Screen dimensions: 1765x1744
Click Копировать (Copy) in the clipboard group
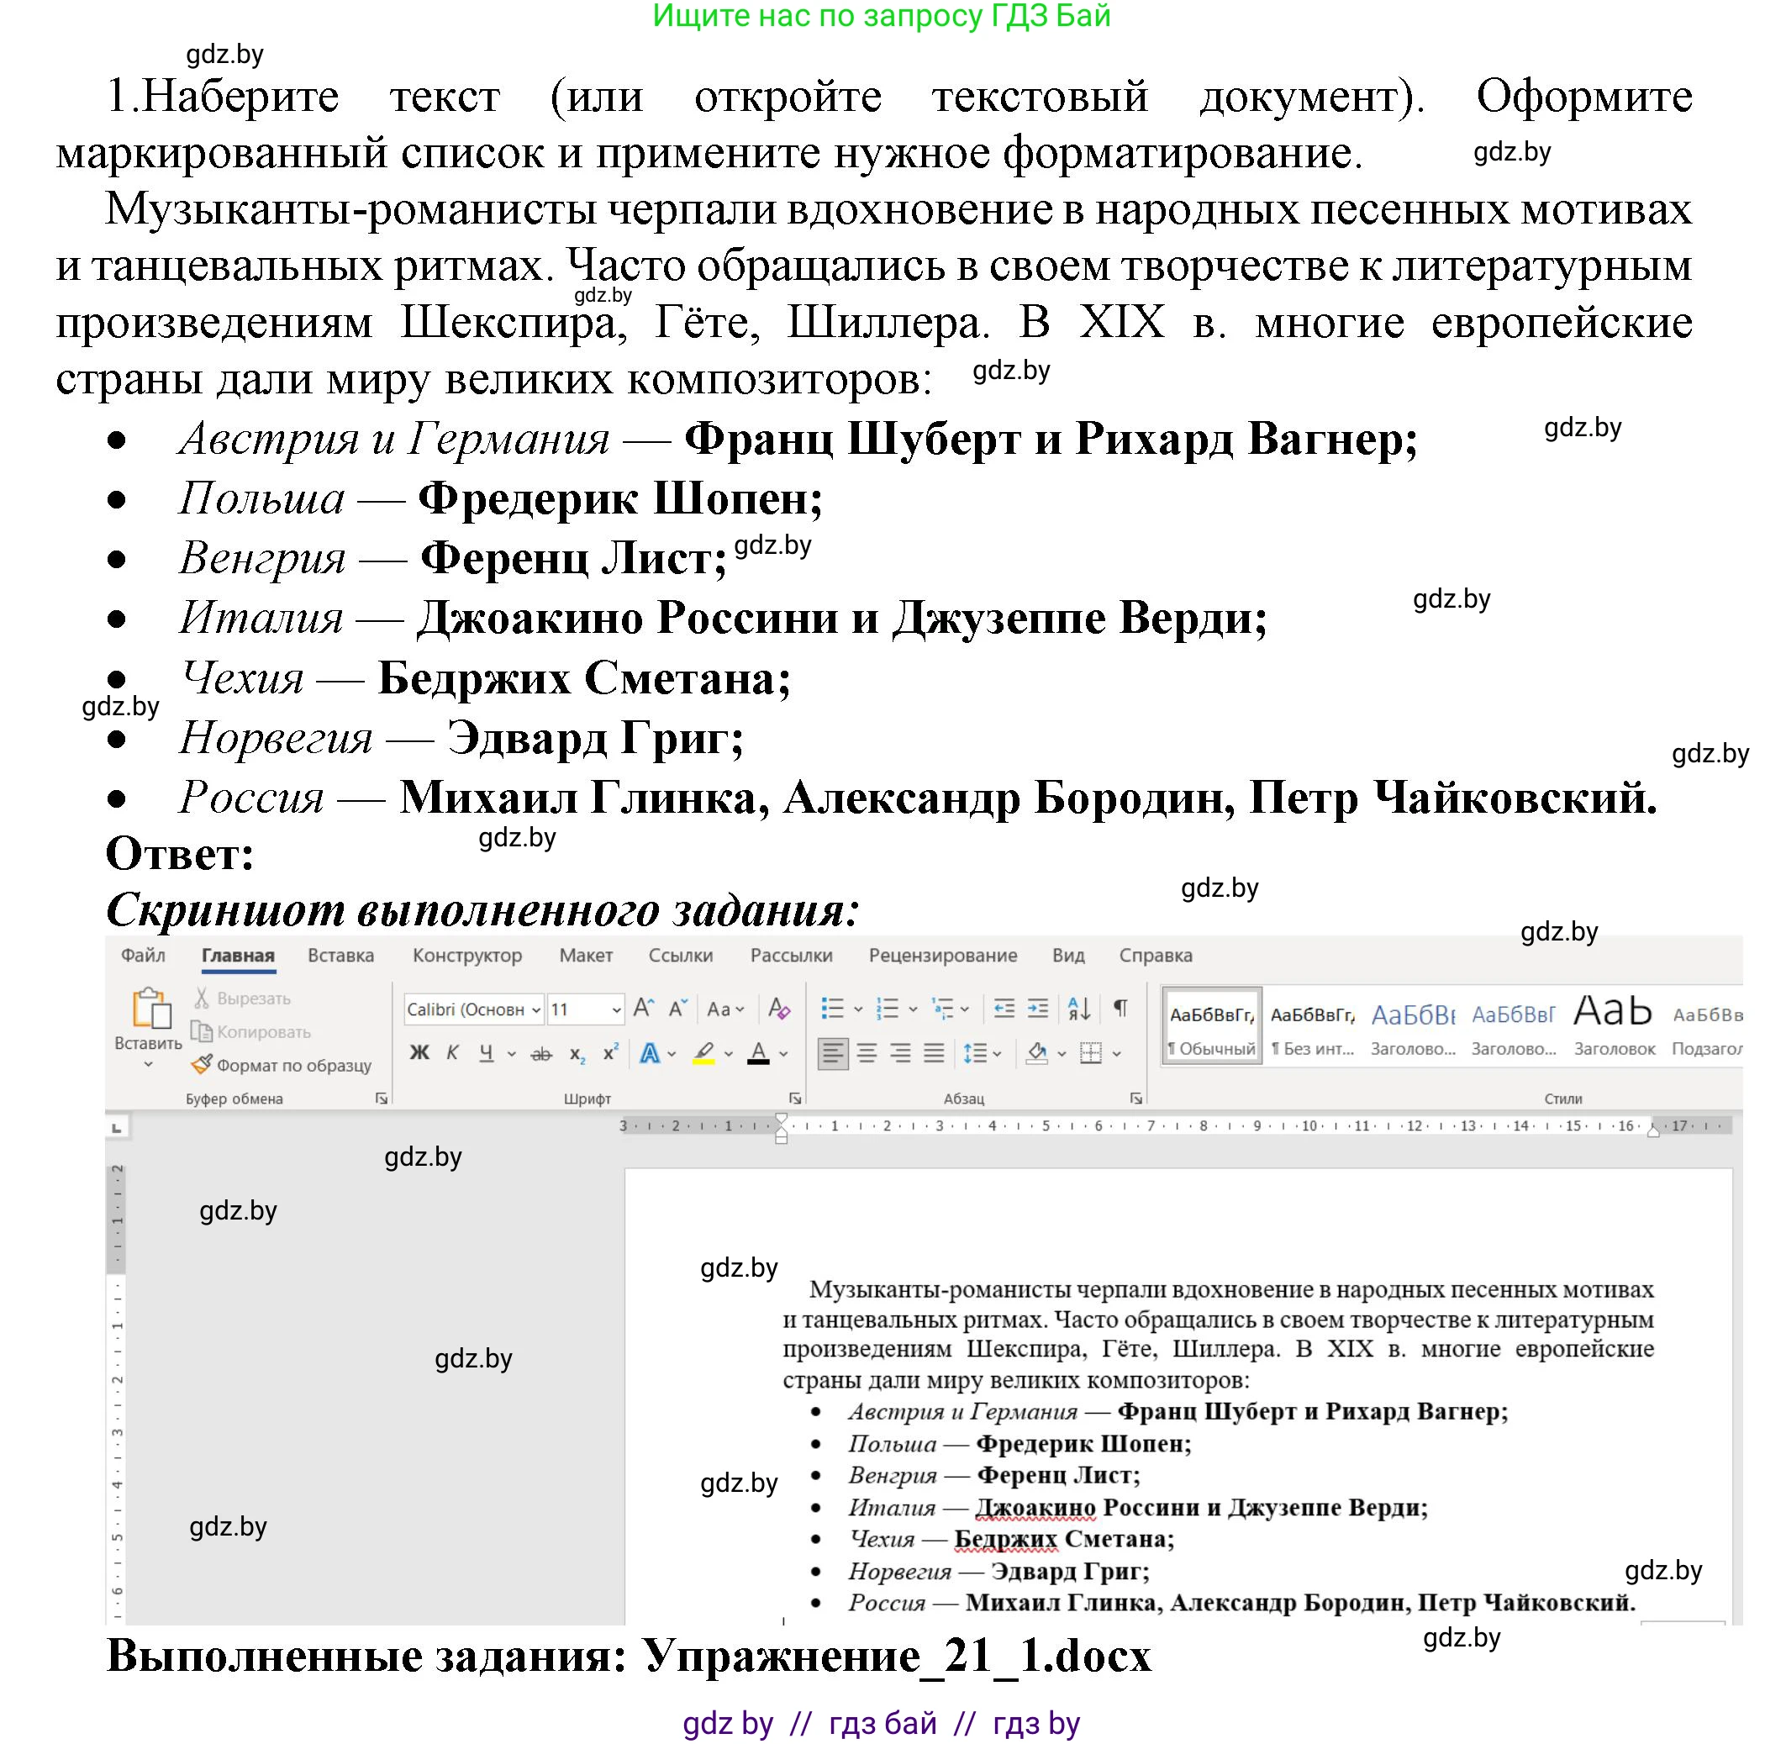(x=251, y=1031)
